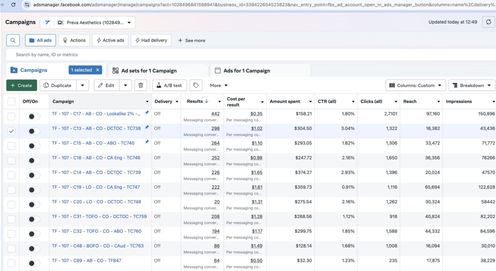496x271 pixels.
Task: Apply the Had delivery filter
Action: coord(151,40)
